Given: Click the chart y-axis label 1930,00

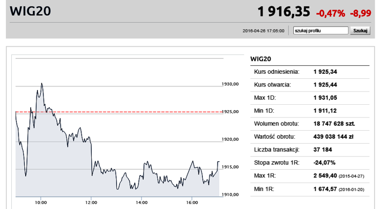Looking at the screenshot, I should 230,84.
